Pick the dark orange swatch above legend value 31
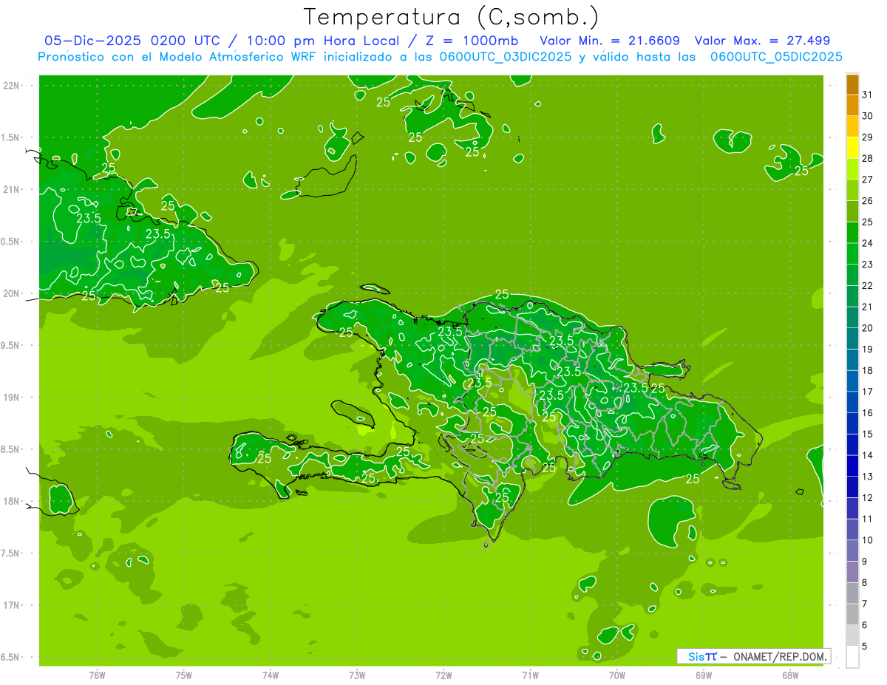Screen dimensions: 887x685 pyautogui.click(x=852, y=84)
